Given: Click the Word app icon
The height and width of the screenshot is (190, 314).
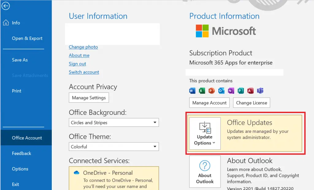Looking at the screenshot, I should click(192, 91).
